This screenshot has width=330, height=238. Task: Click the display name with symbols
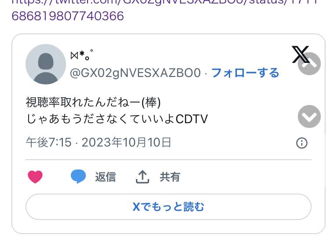coord(82,55)
